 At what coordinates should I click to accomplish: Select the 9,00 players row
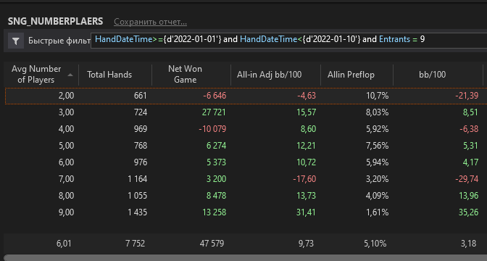tap(246, 212)
